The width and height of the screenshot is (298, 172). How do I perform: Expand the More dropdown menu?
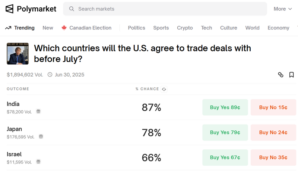pyautogui.click(x=283, y=9)
